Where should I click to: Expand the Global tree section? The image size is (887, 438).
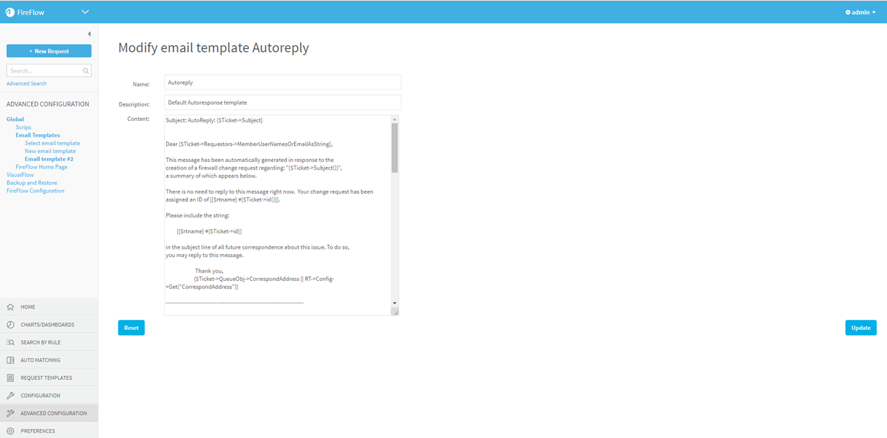[15, 120]
